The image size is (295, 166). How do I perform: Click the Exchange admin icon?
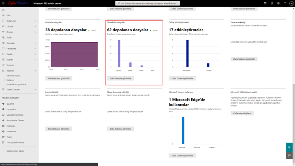3,126
